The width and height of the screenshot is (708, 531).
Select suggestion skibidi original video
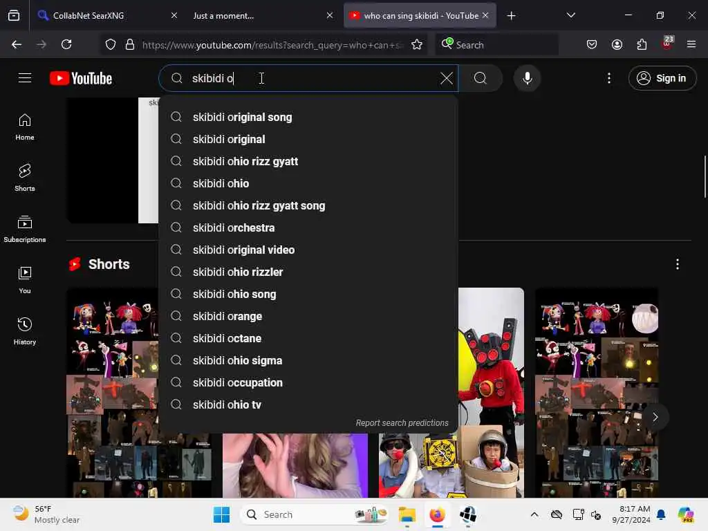pyautogui.click(x=308, y=250)
